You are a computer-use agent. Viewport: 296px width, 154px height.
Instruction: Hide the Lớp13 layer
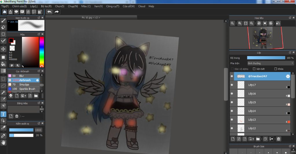[x=232, y=119]
